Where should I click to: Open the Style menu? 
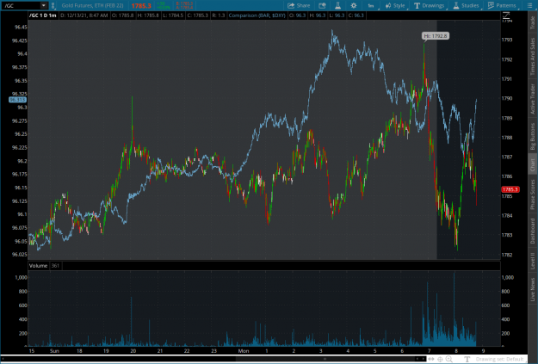[395, 5]
